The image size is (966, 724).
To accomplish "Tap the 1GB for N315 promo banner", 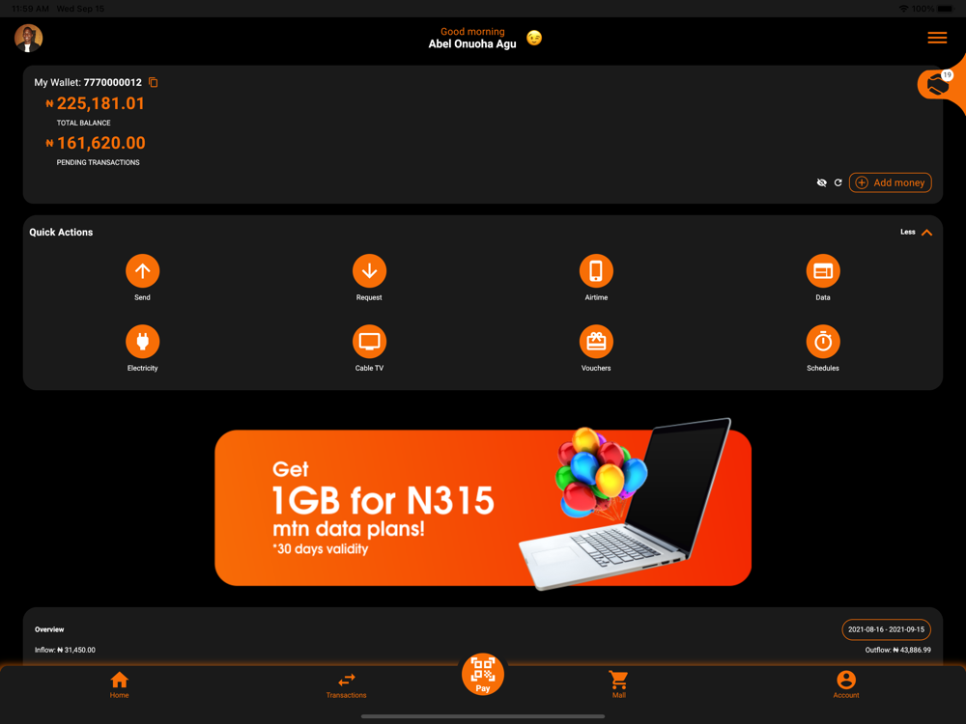I will pos(483,507).
